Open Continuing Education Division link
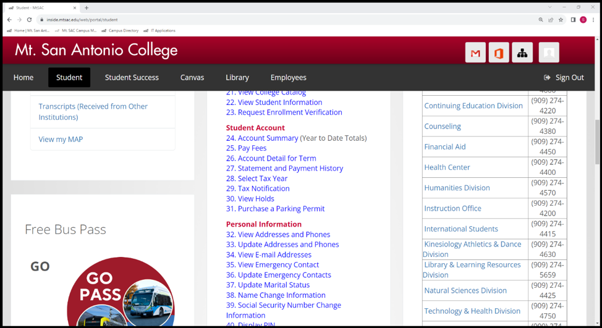The width and height of the screenshot is (602, 328). tap(473, 106)
